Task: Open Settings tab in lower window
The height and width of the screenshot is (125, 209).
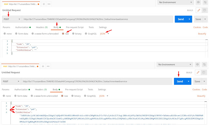Action: coord(102,89)
